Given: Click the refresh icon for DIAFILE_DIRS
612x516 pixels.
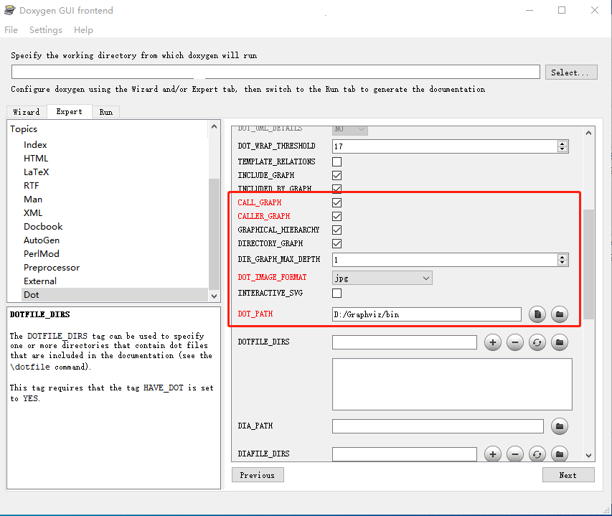Looking at the screenshot, I should [537, 454].
